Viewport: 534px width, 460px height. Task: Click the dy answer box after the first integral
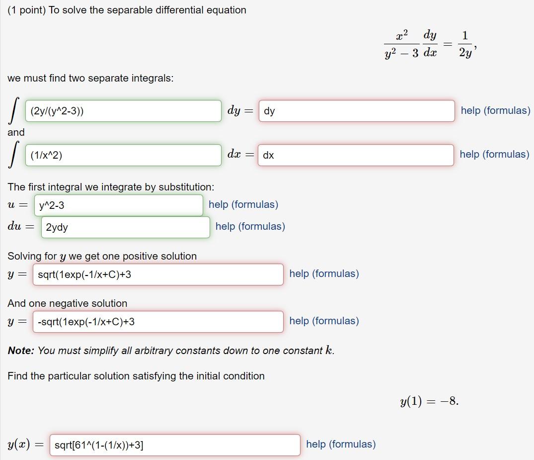(x=356, y=111)
